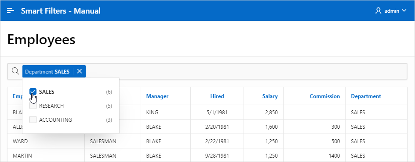Click the Commission column header
Viewport: 415px width, 162px height.
325,96
